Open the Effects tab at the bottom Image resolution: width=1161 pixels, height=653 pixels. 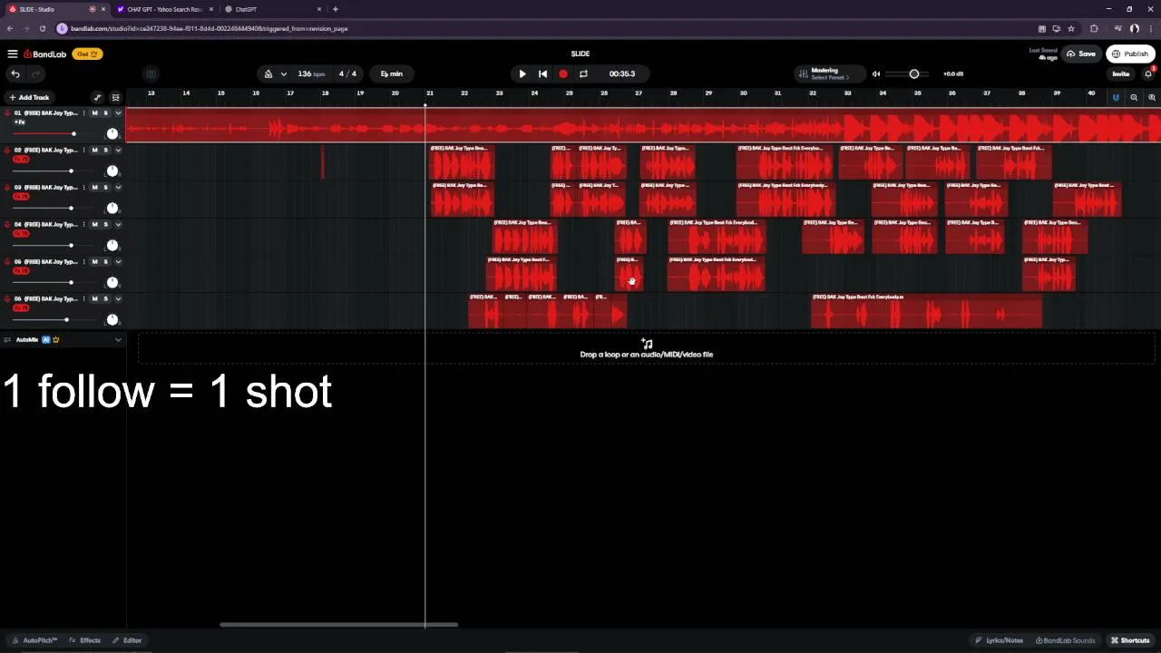click(x=85, y=640)
